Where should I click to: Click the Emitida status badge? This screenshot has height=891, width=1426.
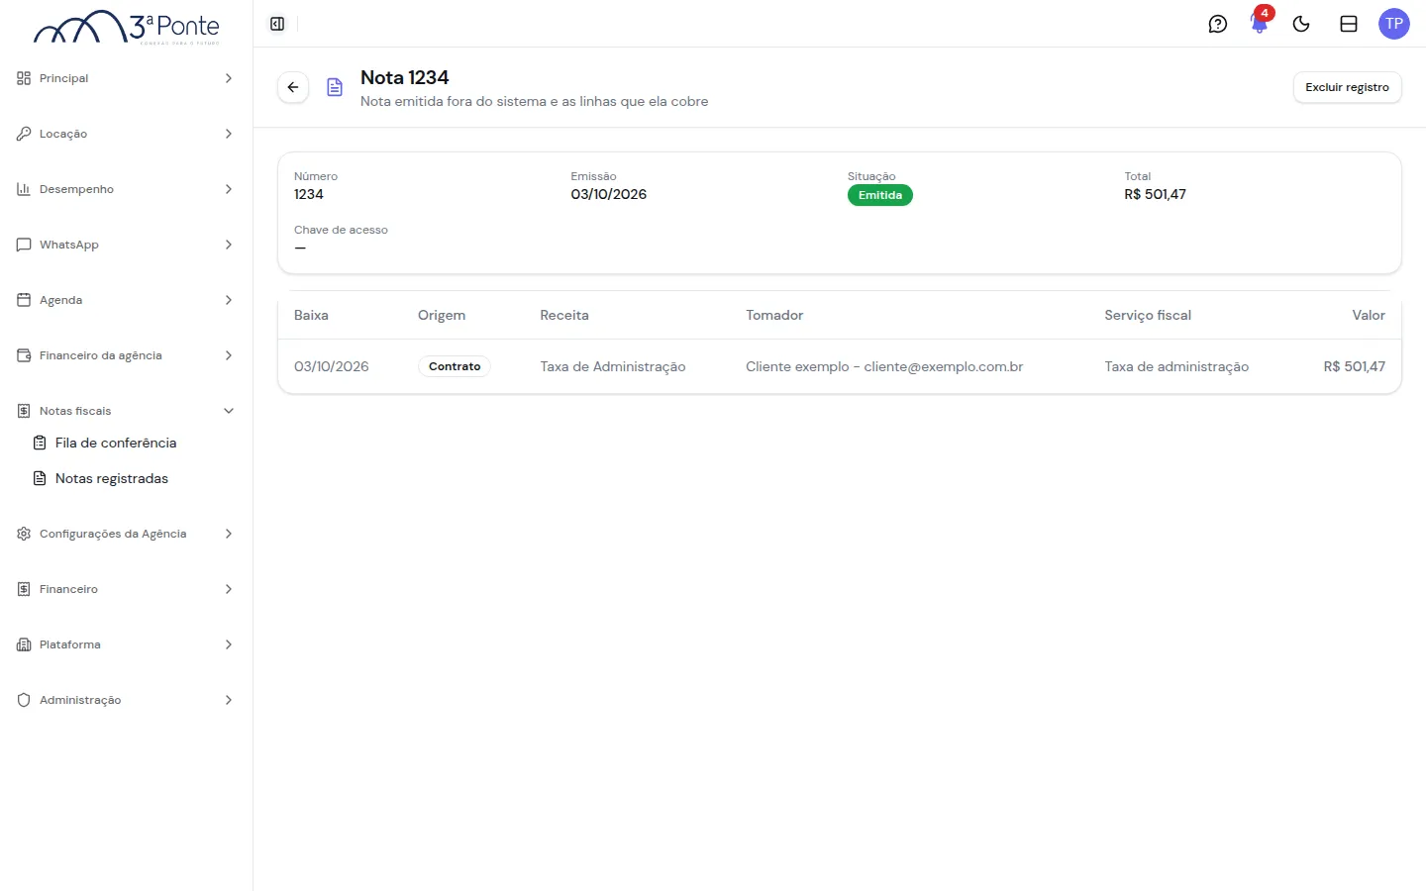click(x=879, y=195)
